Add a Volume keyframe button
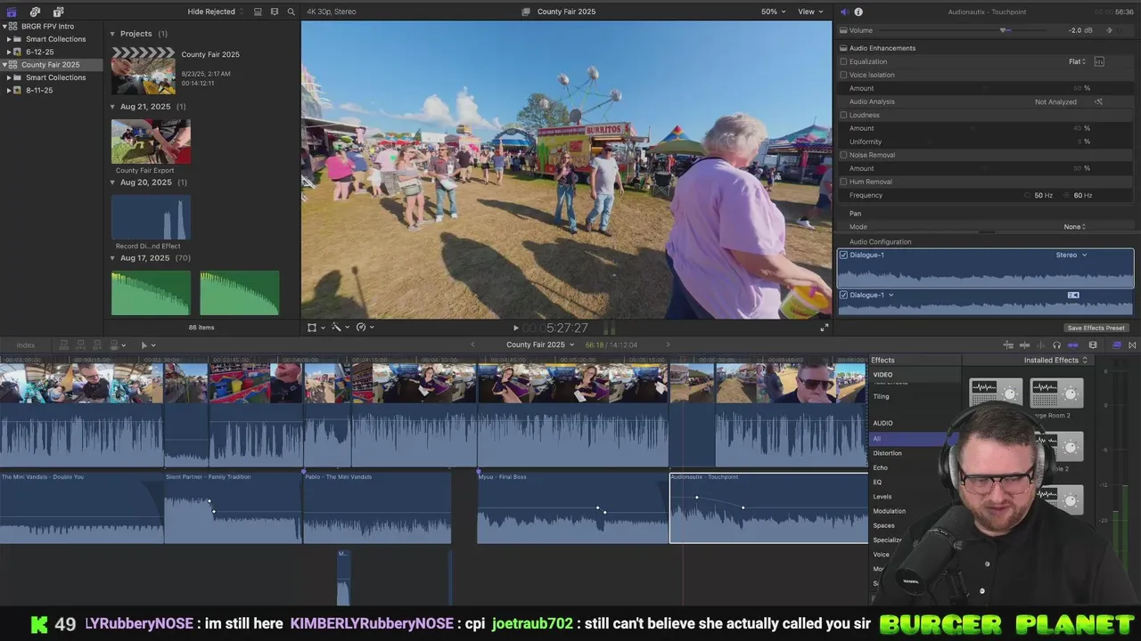This screenshot has height=641, width=1141. click(1110, 30)
